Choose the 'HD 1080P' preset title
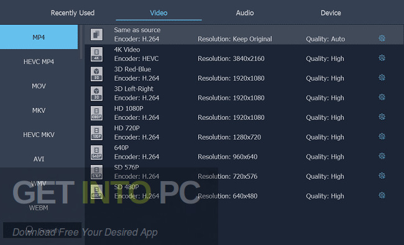 click(x=129, y=109)
